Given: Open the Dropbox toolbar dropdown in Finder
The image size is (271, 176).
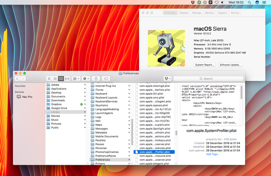Looking at the screenshot, I should 167,79.
